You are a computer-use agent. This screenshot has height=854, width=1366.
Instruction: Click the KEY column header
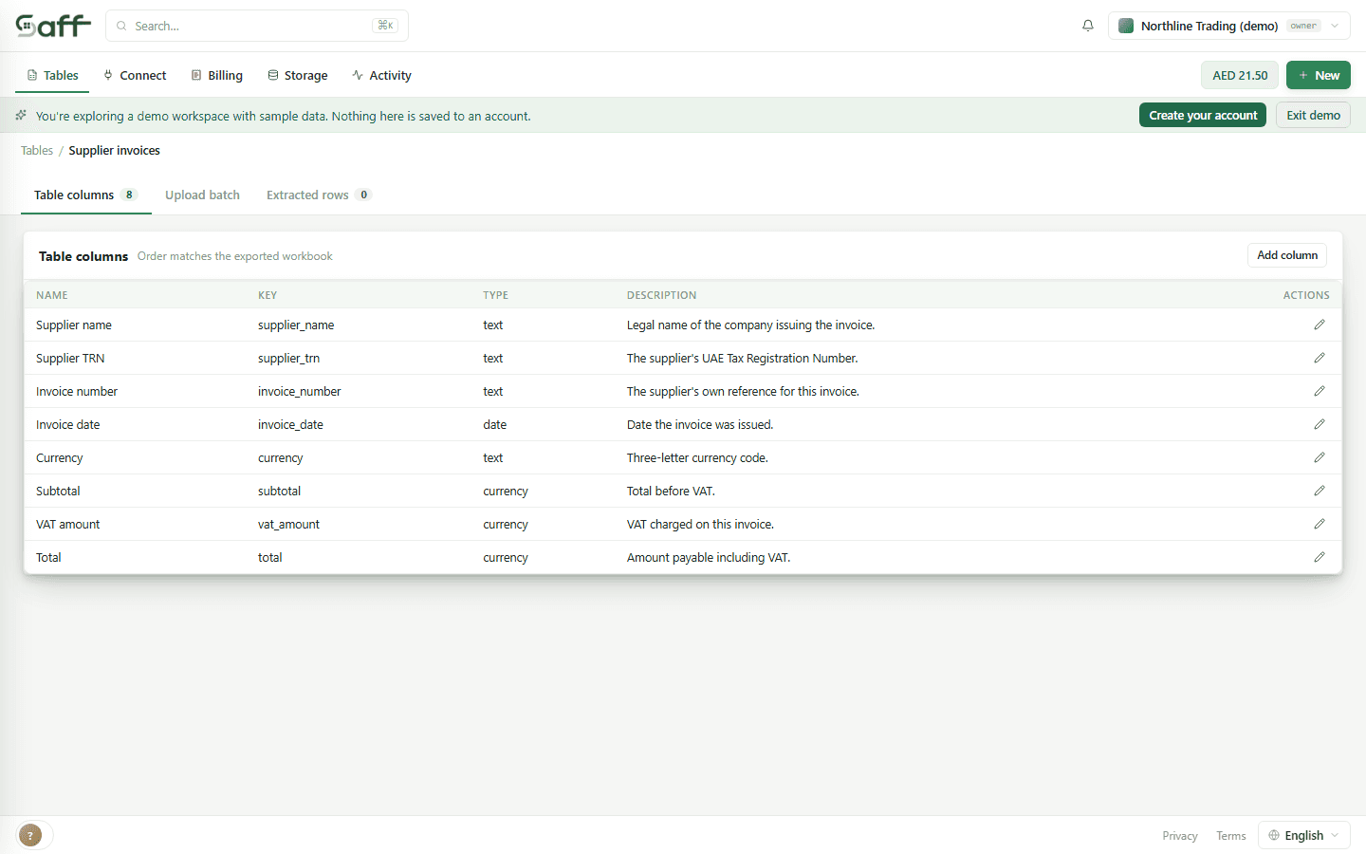click(x=268, y=295)
